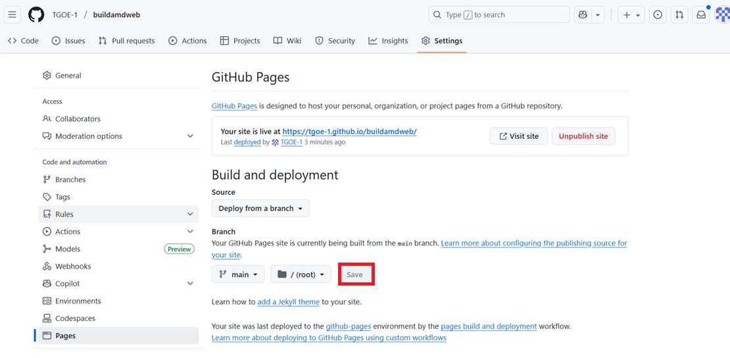This screenshot has width=730, height=358.
Task: Click the create new plus icon
Action: pyautogui.click(x=631, y=14)
